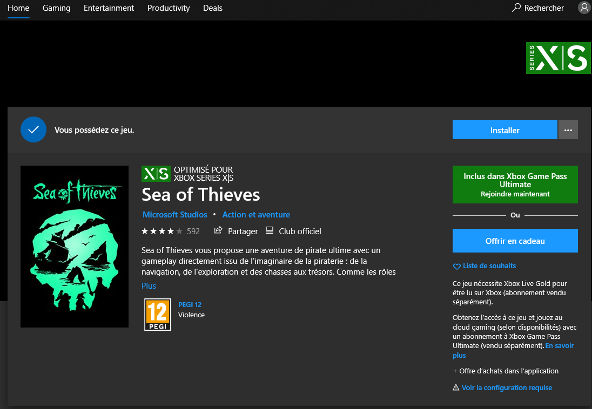
Task: Open the Home tab
Action: click(x=18, y=8)
